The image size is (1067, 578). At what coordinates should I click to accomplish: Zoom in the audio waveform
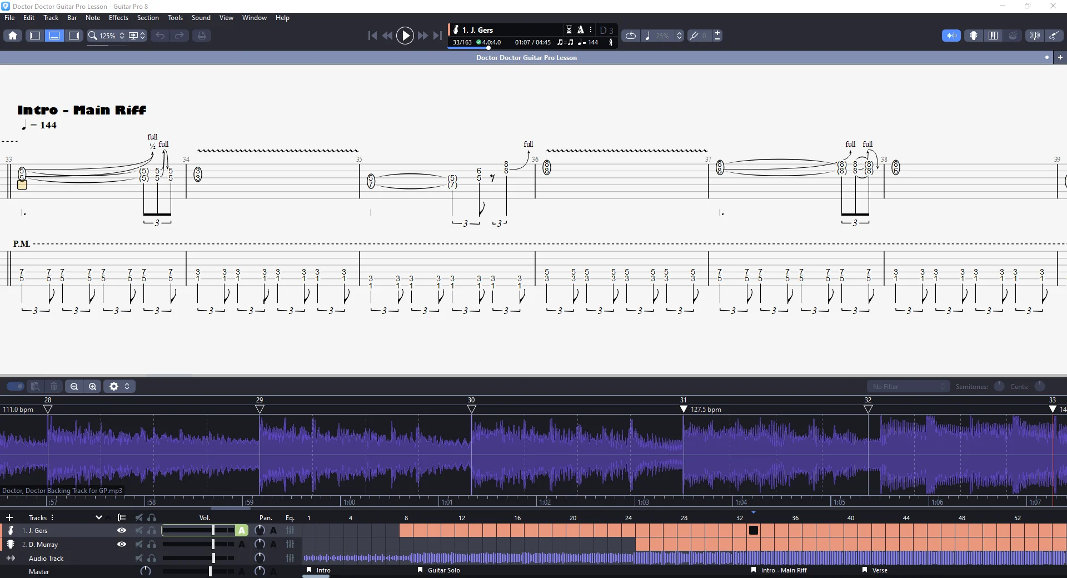(x=93, y=386)
